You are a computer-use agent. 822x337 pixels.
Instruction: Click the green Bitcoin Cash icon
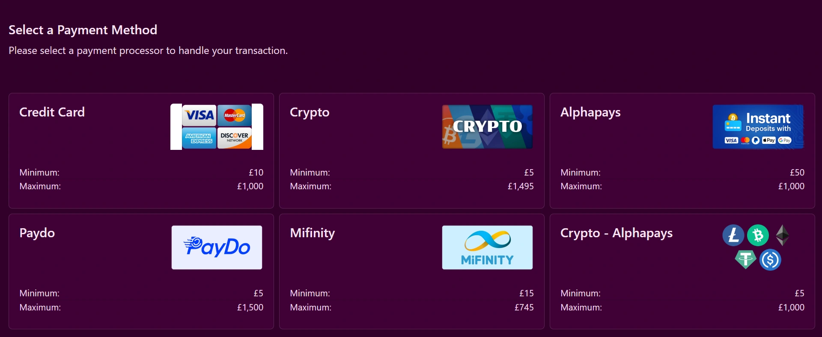click(x=758, y=235)
